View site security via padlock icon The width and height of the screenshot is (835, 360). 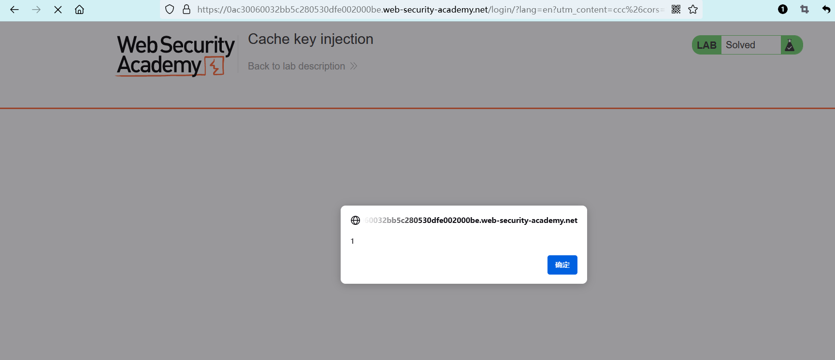(x=187, y=10)
